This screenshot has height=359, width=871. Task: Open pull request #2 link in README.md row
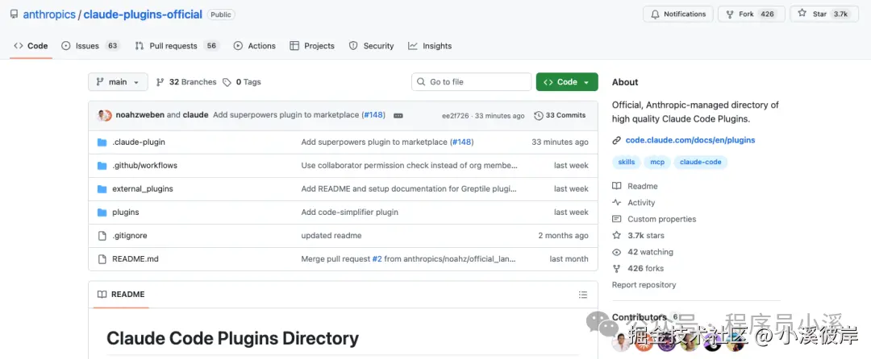coord(377,258)
